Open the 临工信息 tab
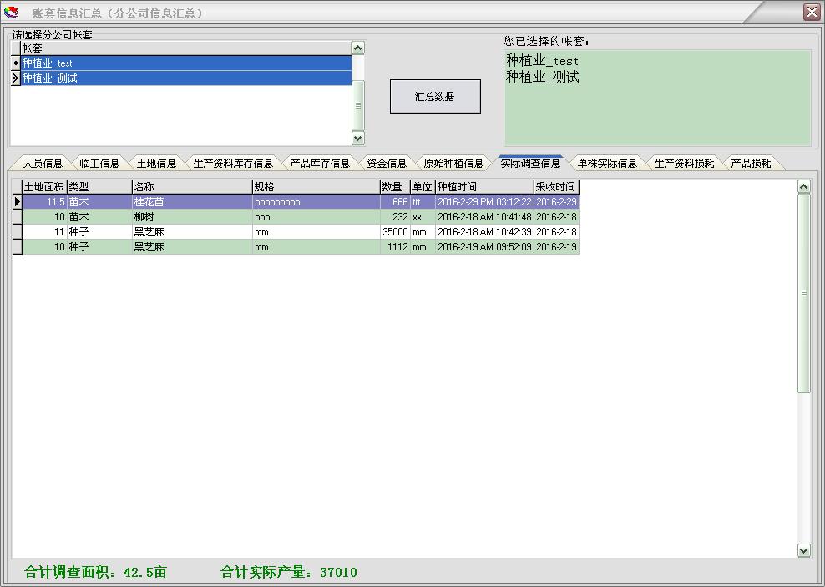 click(99, 164)
